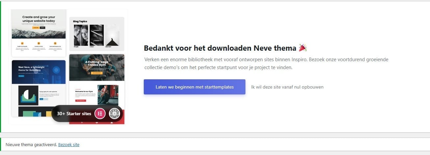The image size is (430, 155).
Task: Click the portrait People blog thumbnail
Action: tap(81, 35)
